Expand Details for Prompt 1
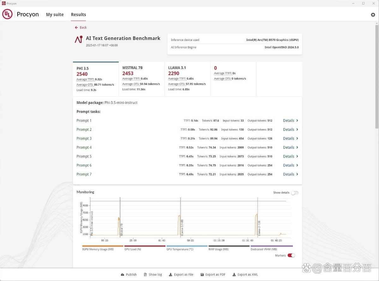This screenshot has height=281, width=379. click(290, 120)
